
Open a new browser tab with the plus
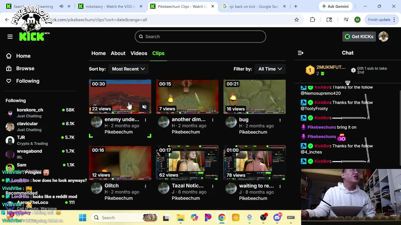click(295, 6)
